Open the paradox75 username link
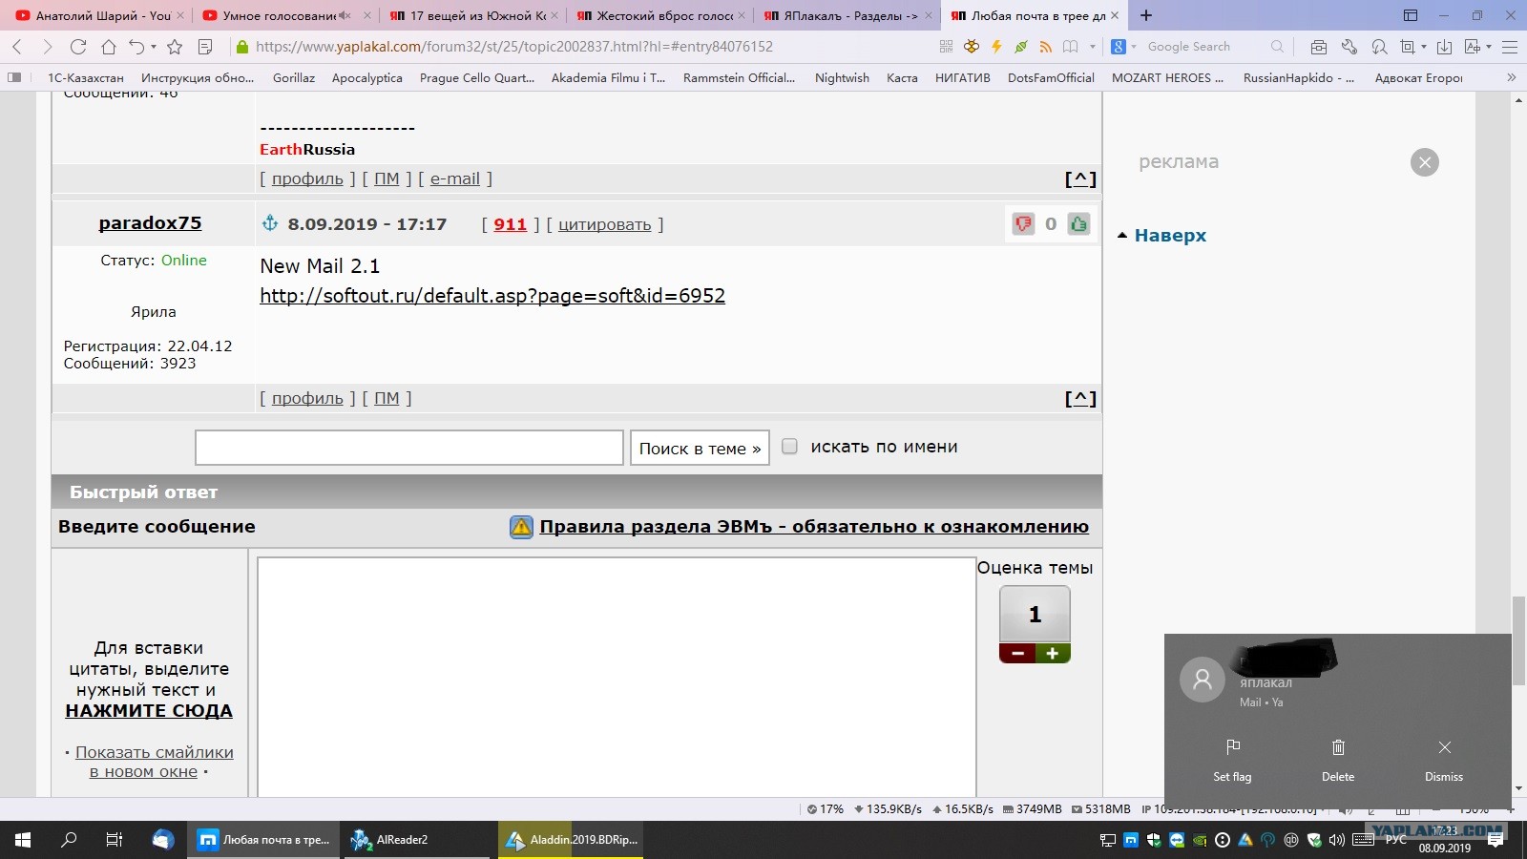Screen dimensions: 1527x859 coord(150,222)
